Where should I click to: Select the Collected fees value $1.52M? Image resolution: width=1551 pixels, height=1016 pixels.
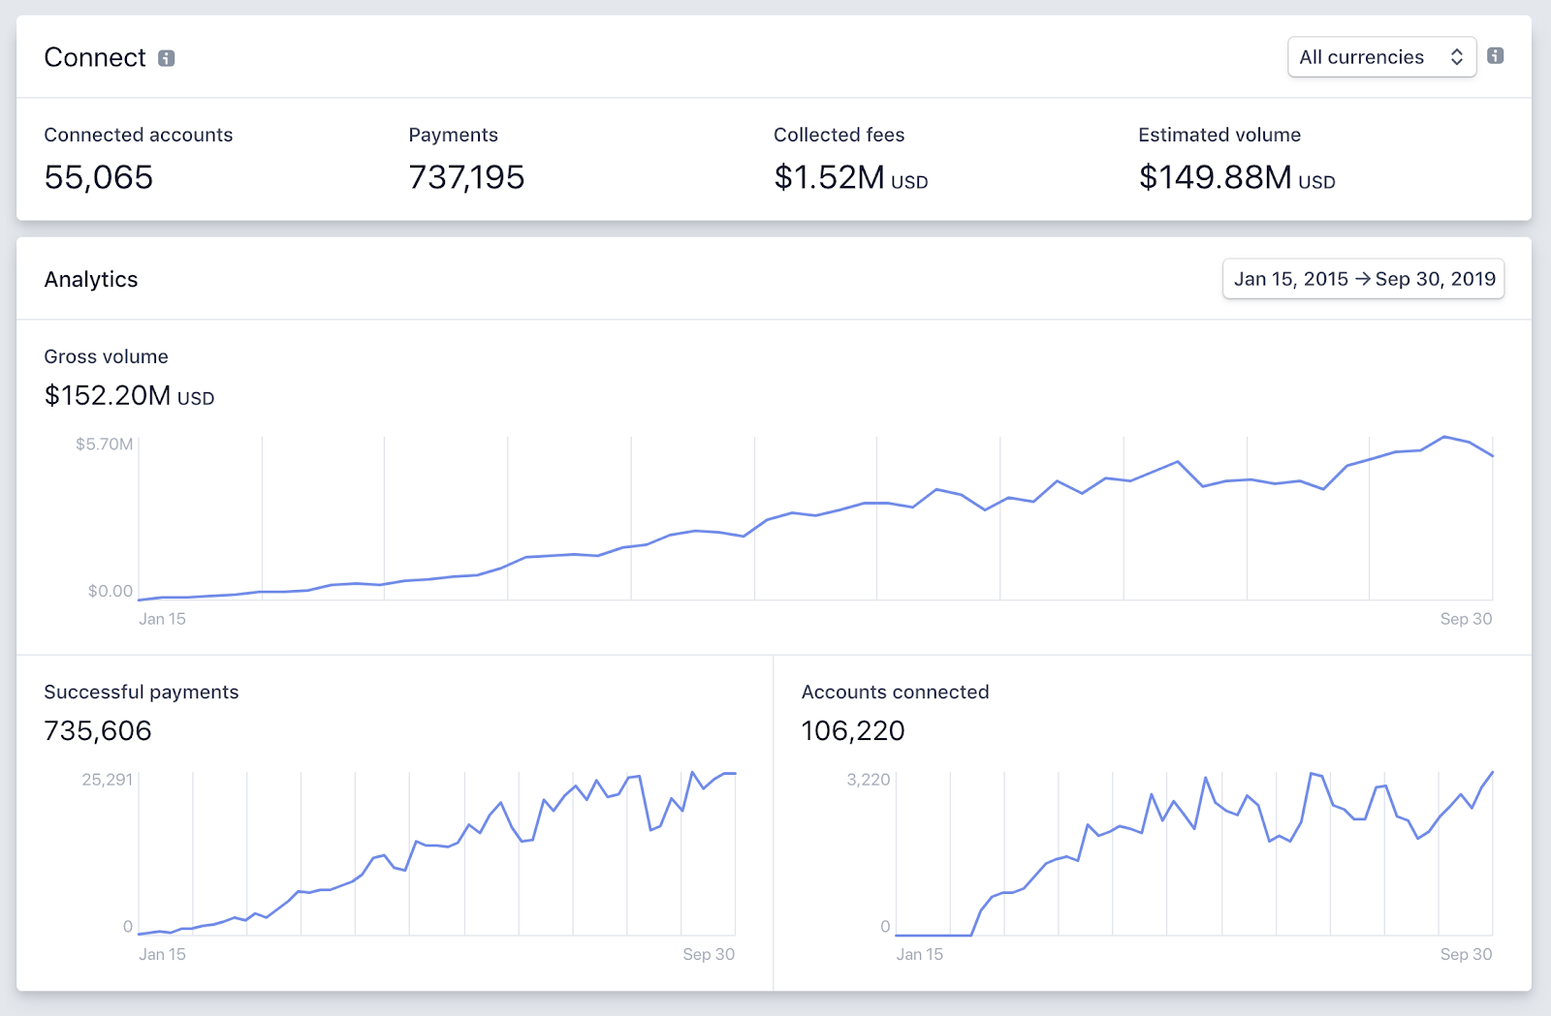pyautogui.click(x=830, y=178)
